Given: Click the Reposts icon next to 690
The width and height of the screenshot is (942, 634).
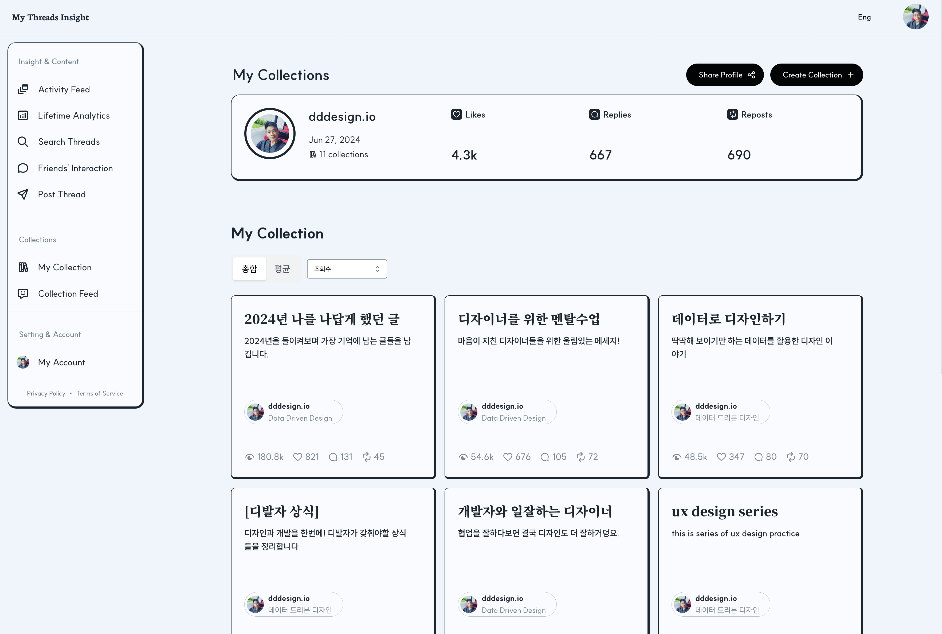Looking at the screenshot, I should point(732,114).
